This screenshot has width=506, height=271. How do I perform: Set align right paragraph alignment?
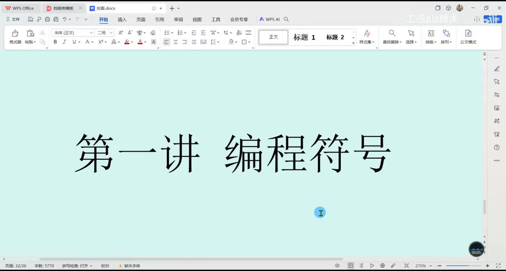click(185, 42)
